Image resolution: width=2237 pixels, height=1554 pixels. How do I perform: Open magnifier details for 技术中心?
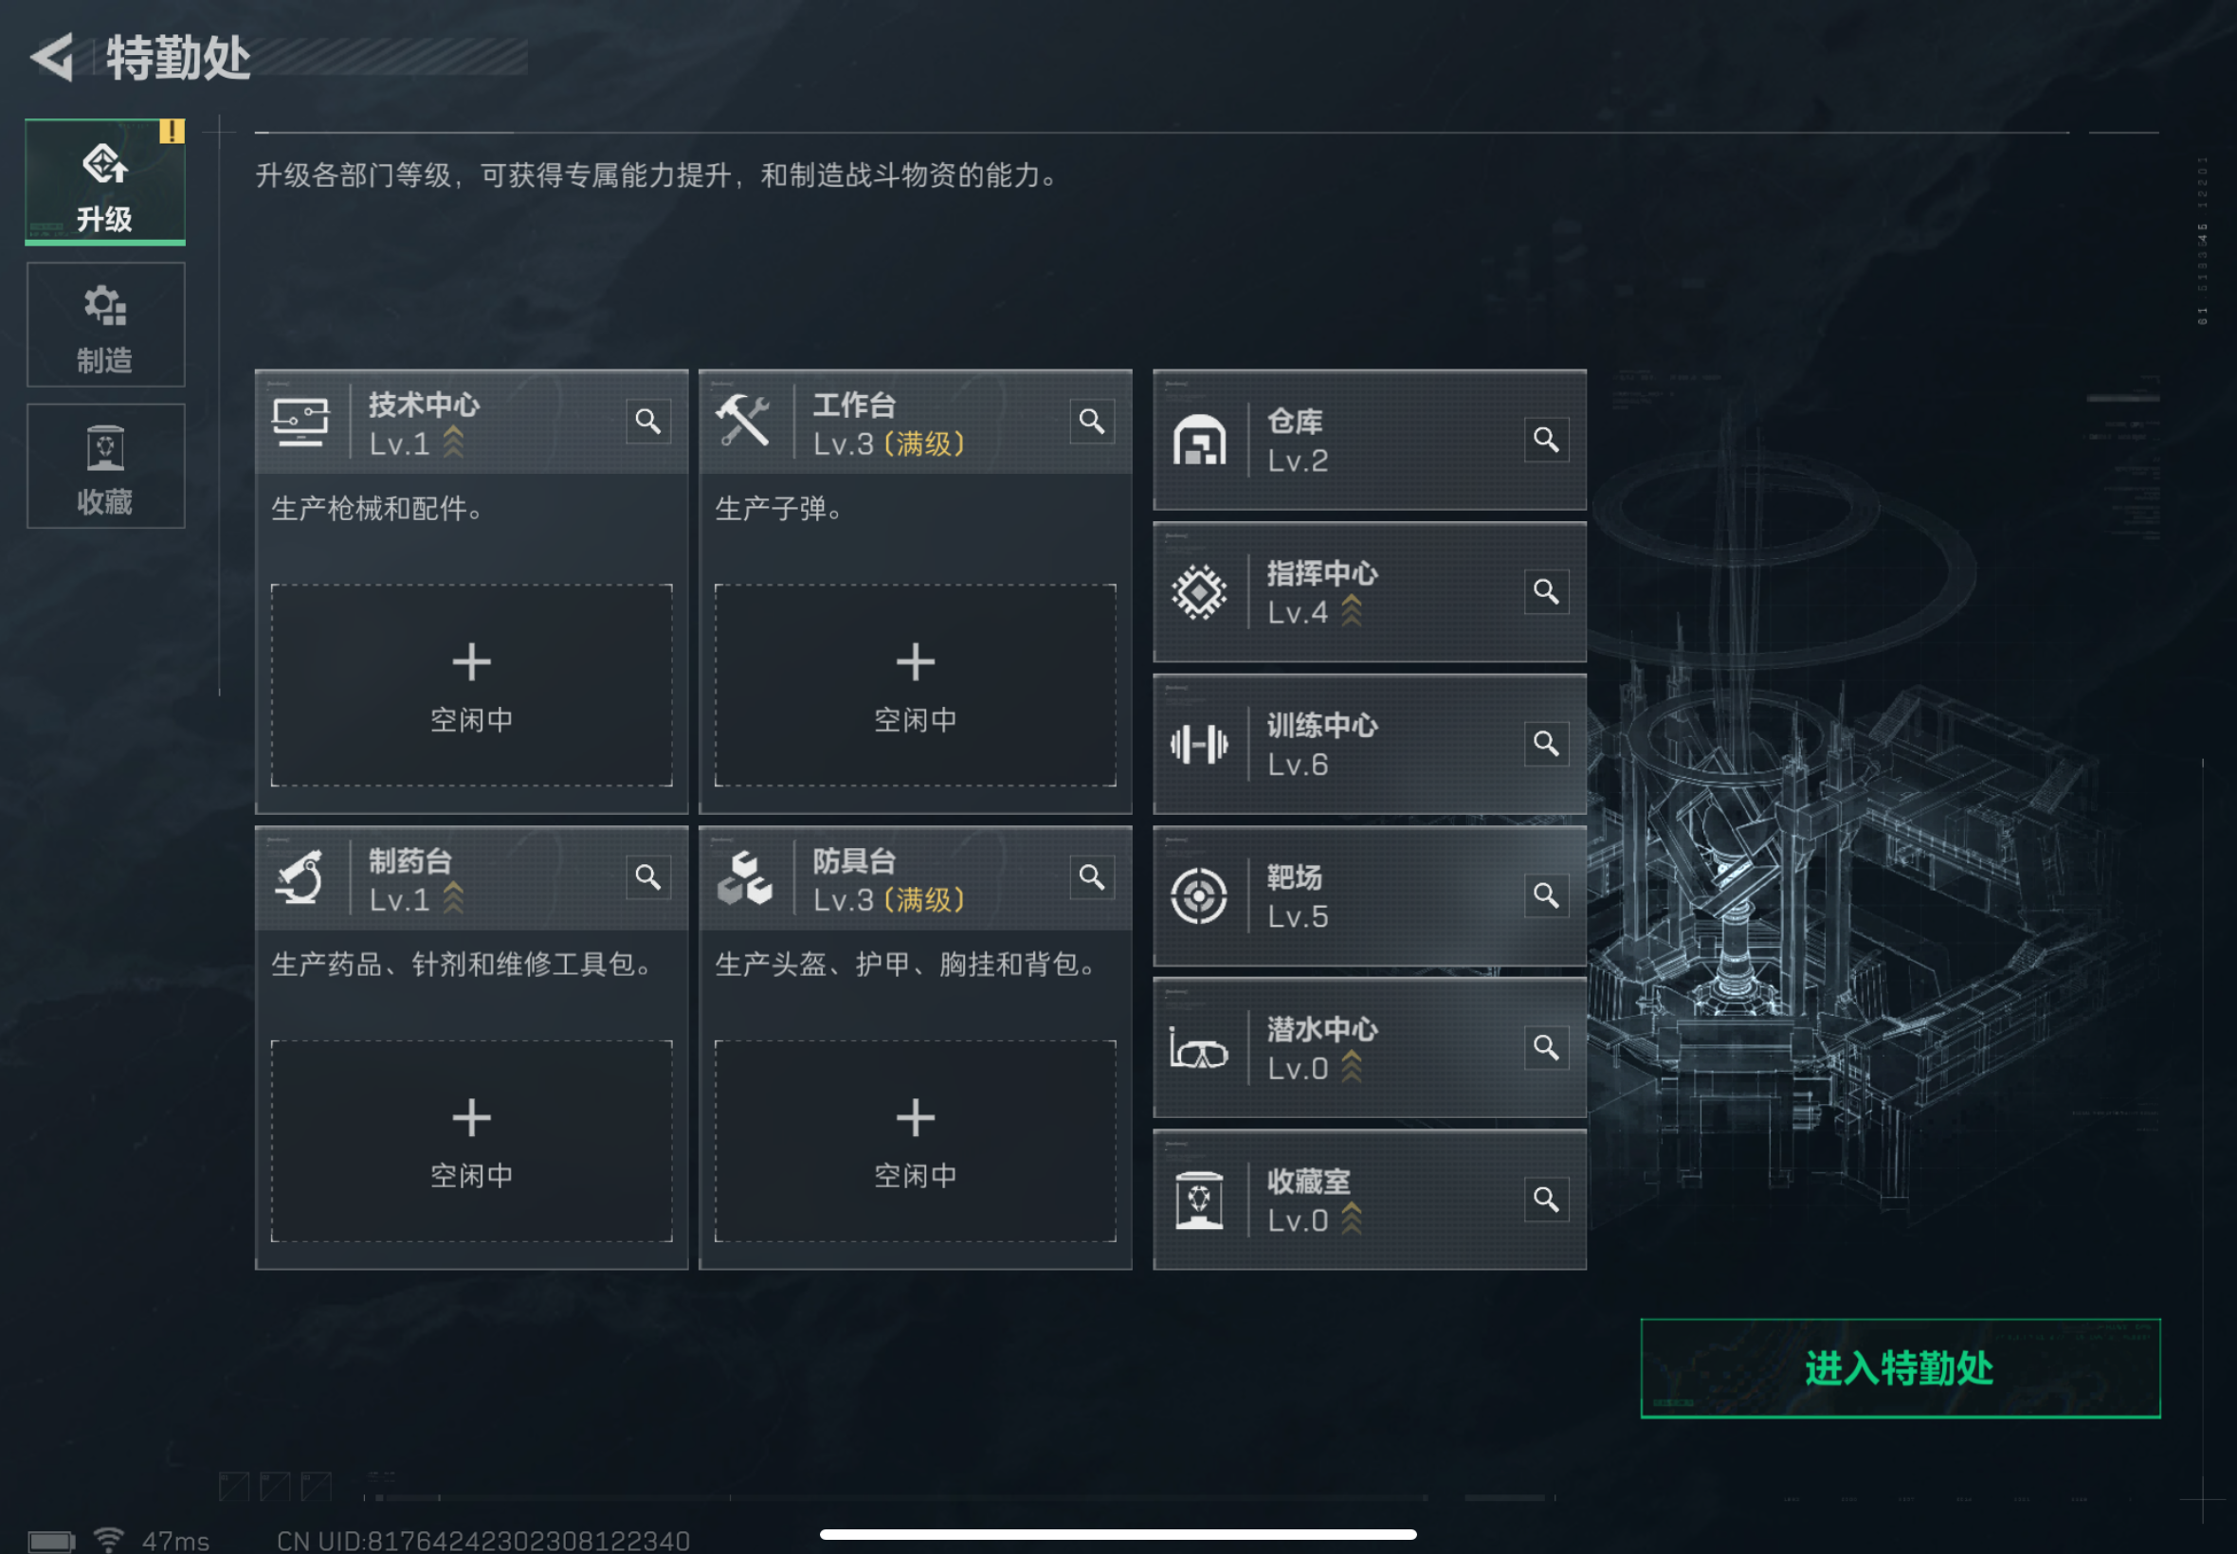pyautogui.click(x=647, y=422)
